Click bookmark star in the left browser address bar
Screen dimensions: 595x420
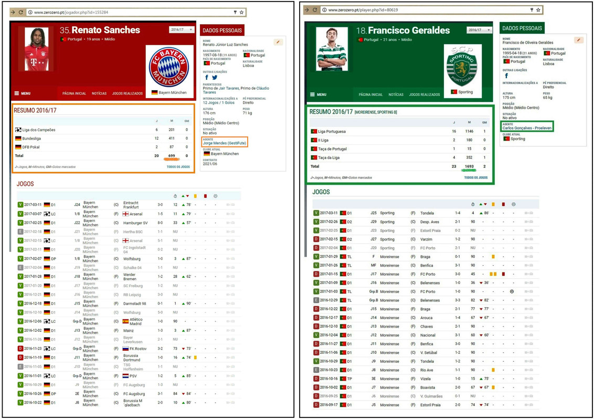[241, 12]
